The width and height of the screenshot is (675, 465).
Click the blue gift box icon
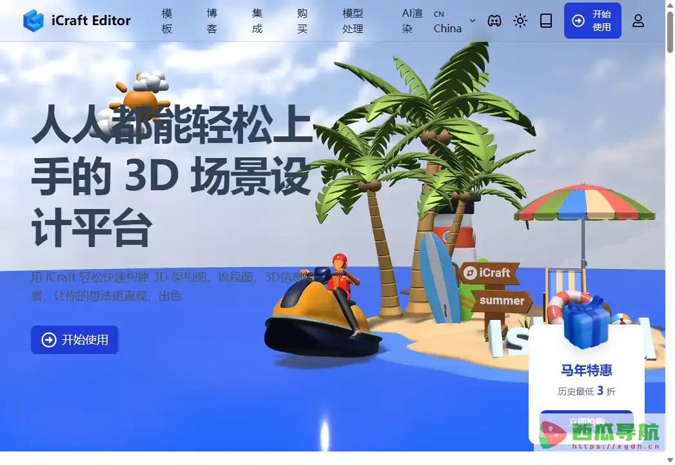586,322
